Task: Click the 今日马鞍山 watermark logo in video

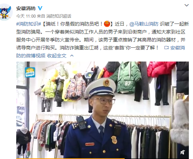Action: pos(30,72)
